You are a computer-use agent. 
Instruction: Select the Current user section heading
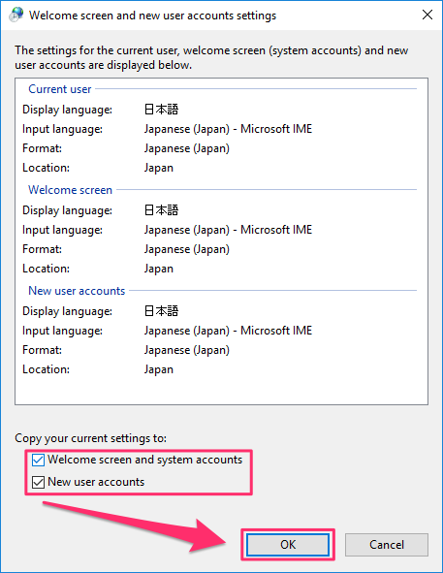[x=59, y=89]
